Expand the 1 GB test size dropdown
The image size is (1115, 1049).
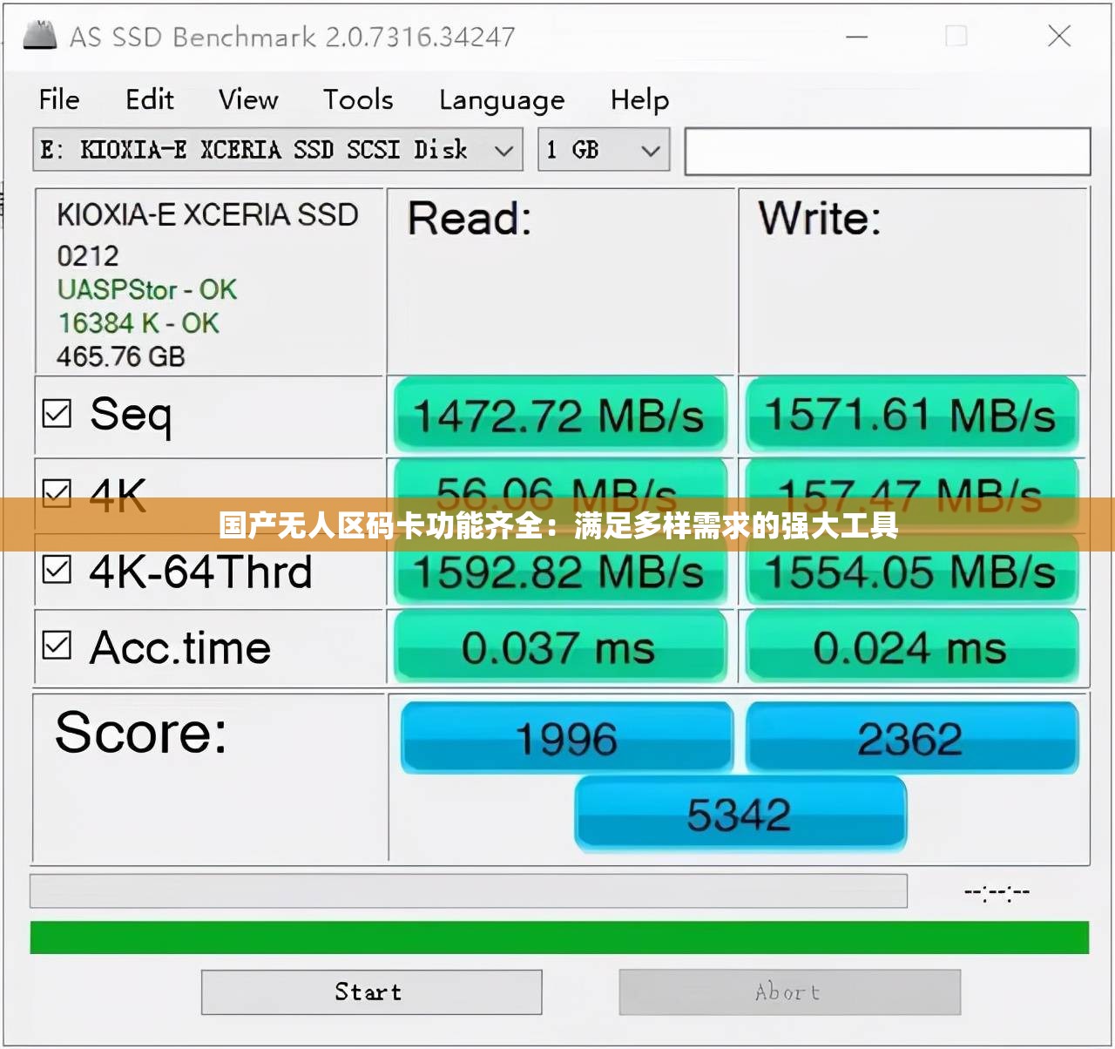(603, 150)
